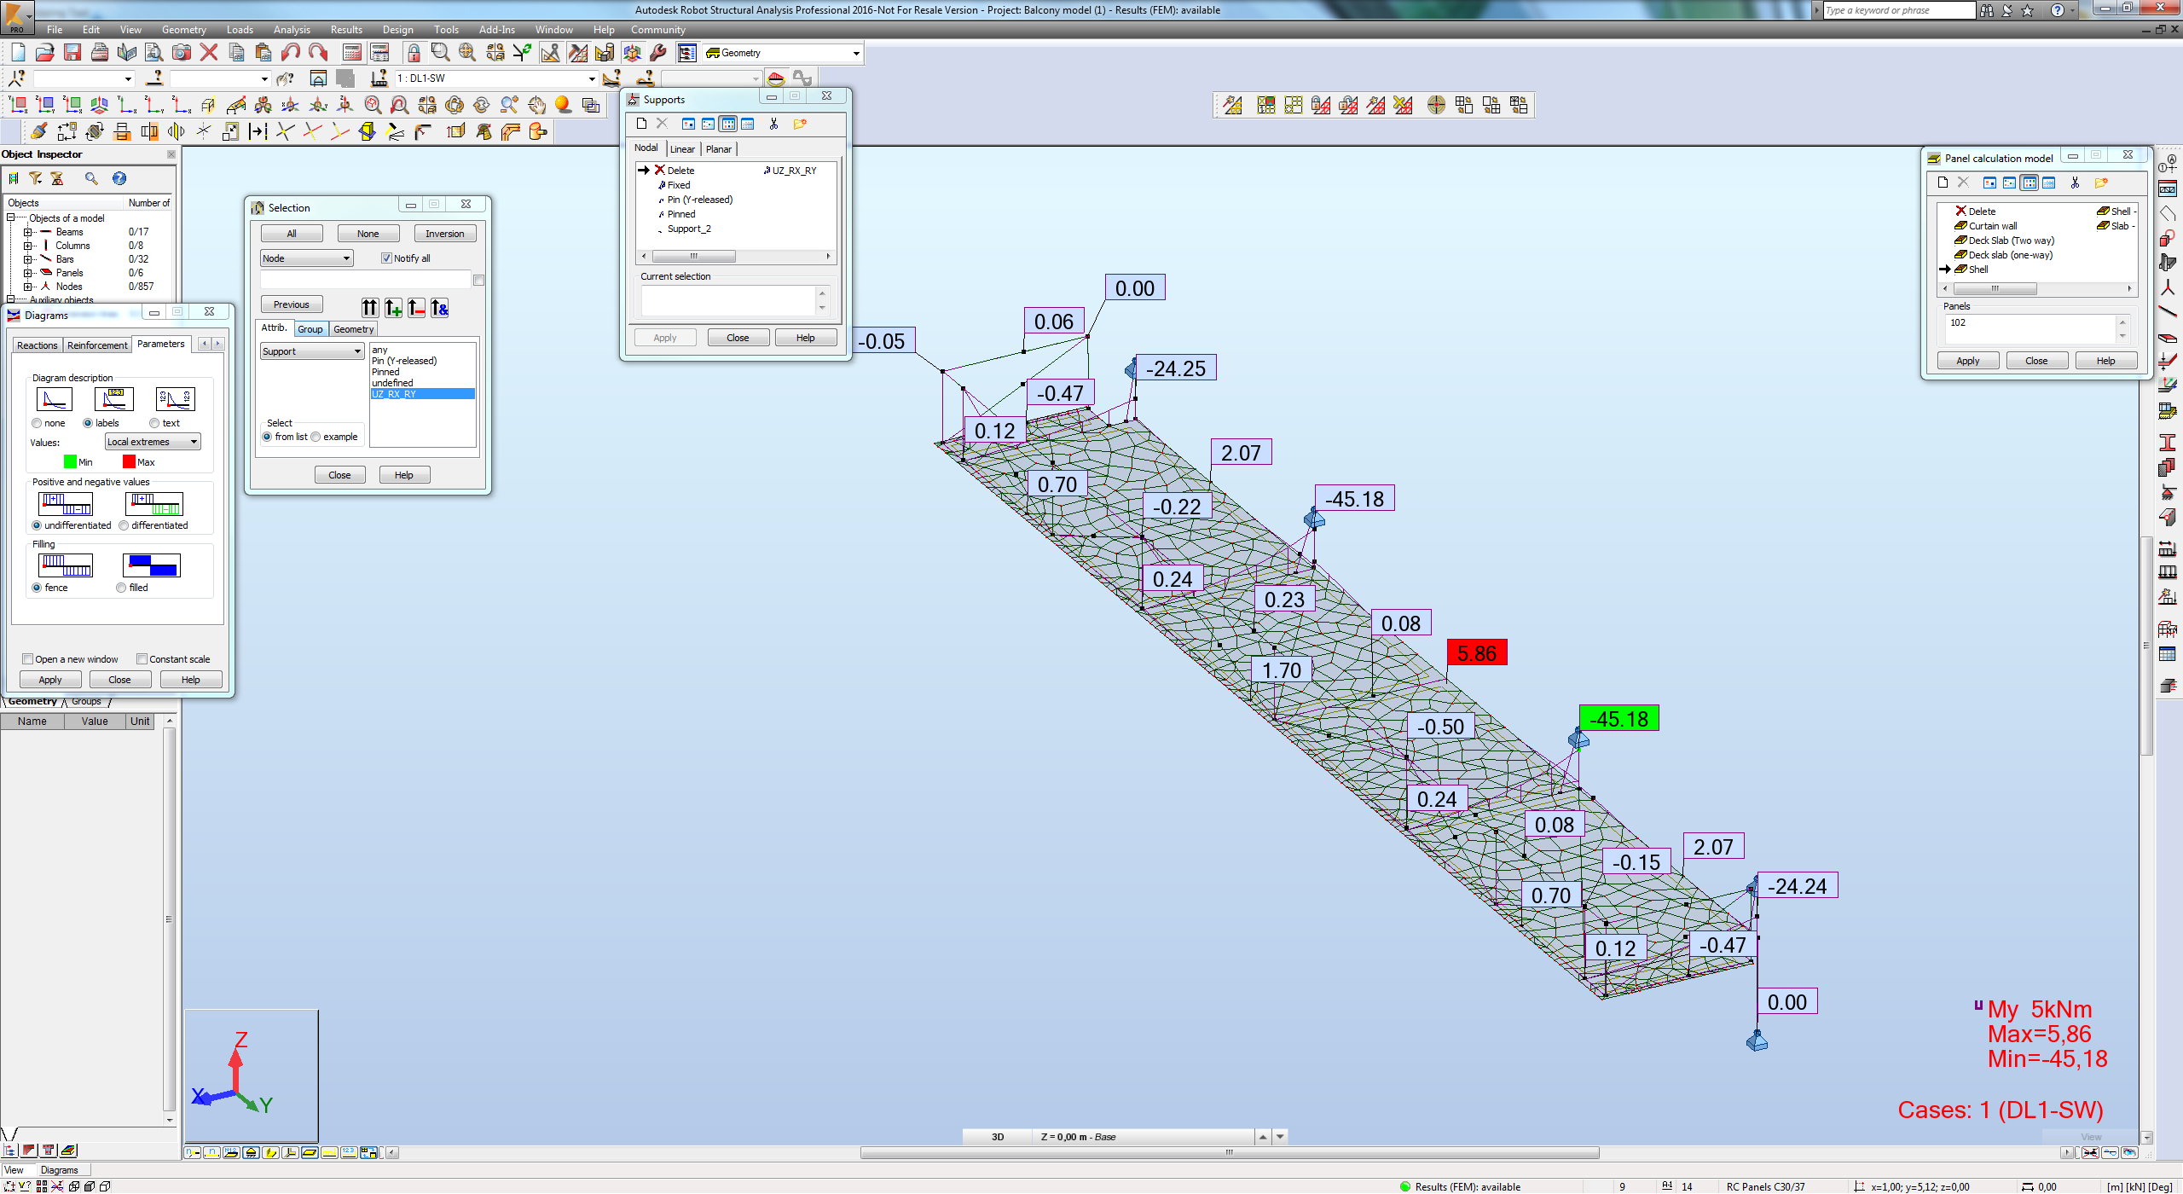
Task: Click the Job Preferences wrench icon
Action: (657, 53)
